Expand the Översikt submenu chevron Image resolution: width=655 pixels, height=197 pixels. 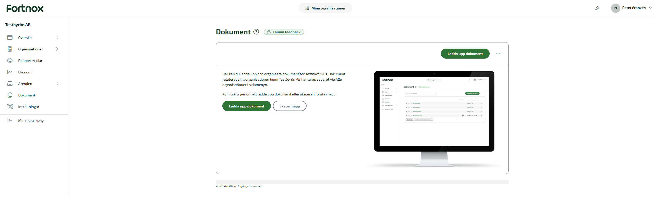pos(57,38)
